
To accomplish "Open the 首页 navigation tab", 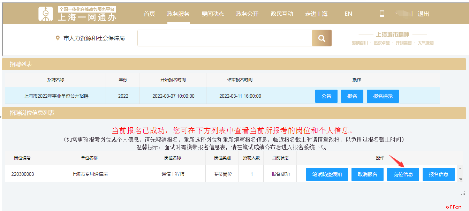I will click(x=149, y=14).
